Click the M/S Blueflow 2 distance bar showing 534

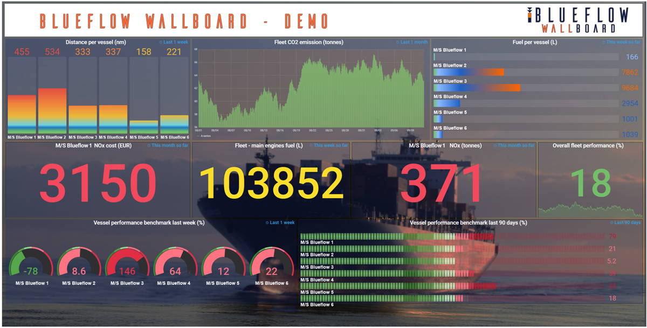click(52, 110)
